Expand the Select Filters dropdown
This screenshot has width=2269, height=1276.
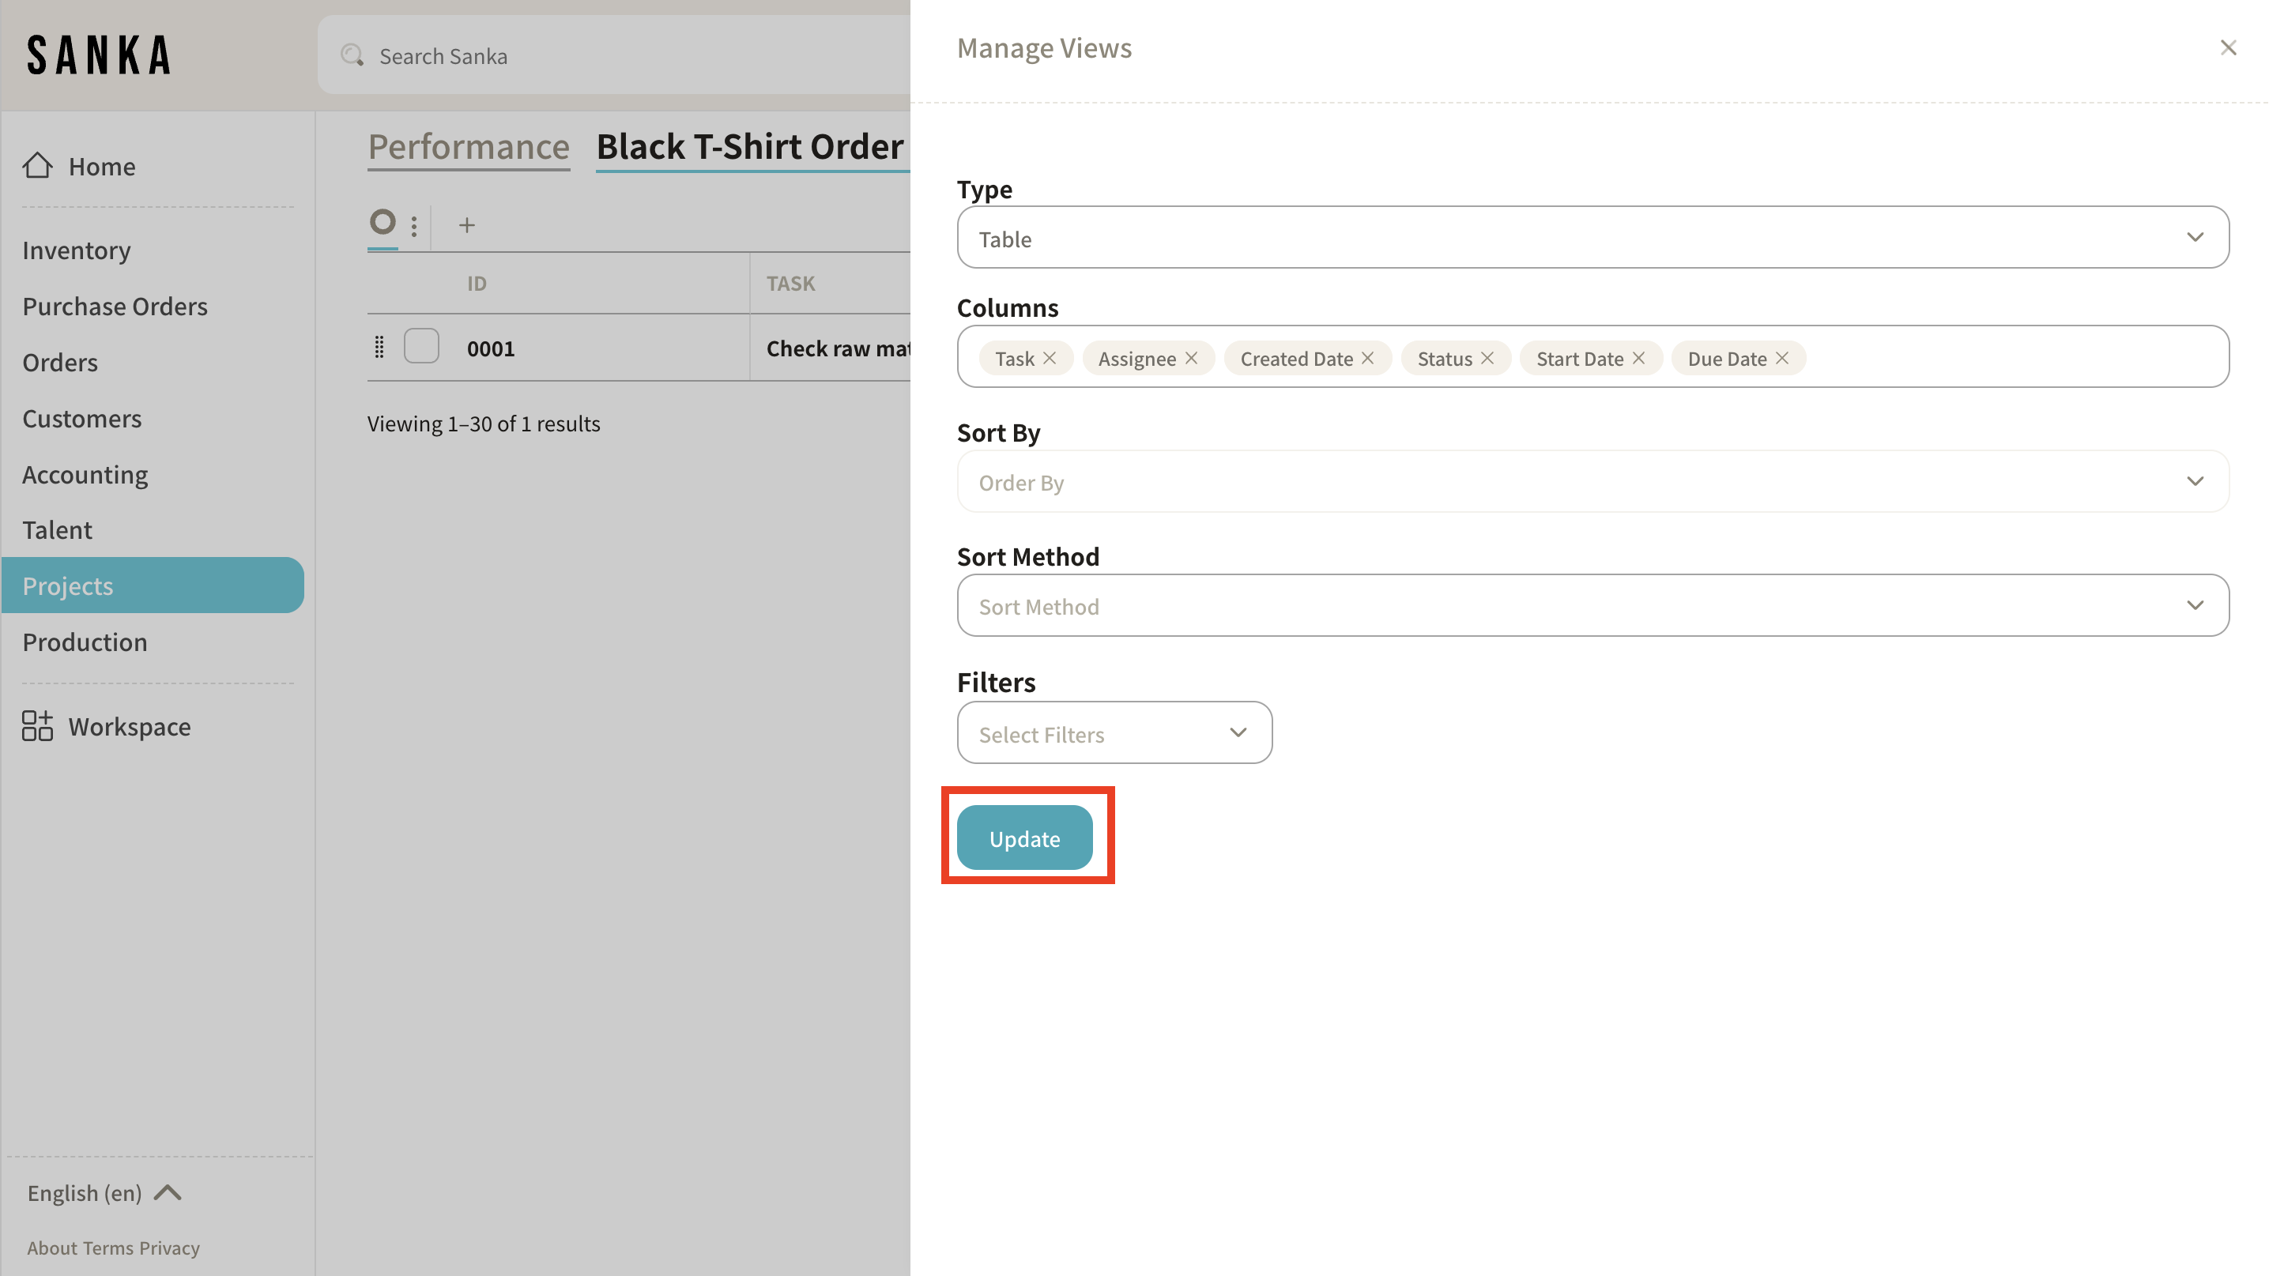(1114, 732)
